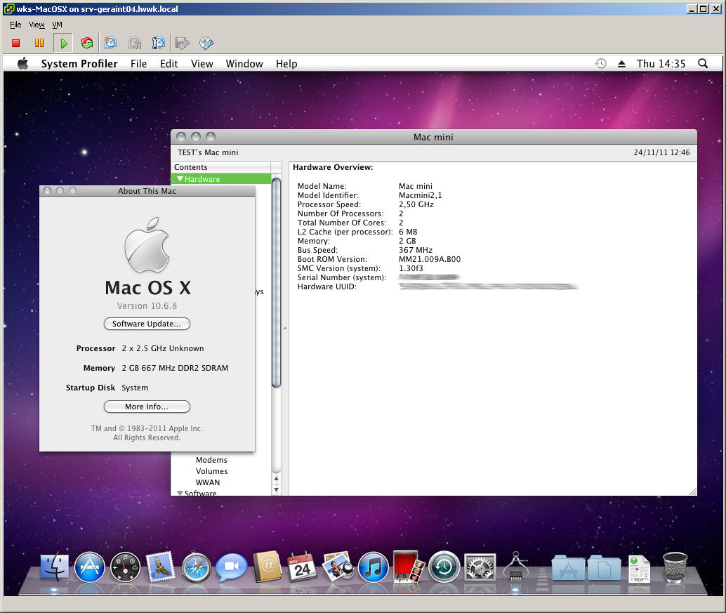726x613 pixels.
Task: Open the Trash in the Dock
Action: tap(675, 567)
